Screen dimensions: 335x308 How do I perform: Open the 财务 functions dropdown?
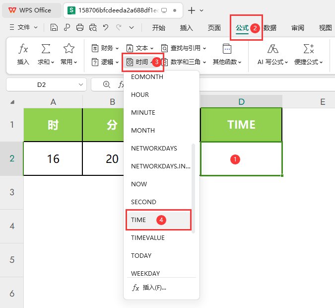click(x=105, y=48)
